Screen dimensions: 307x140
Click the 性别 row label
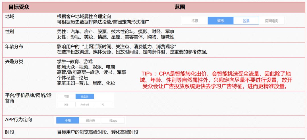[10, 32]
